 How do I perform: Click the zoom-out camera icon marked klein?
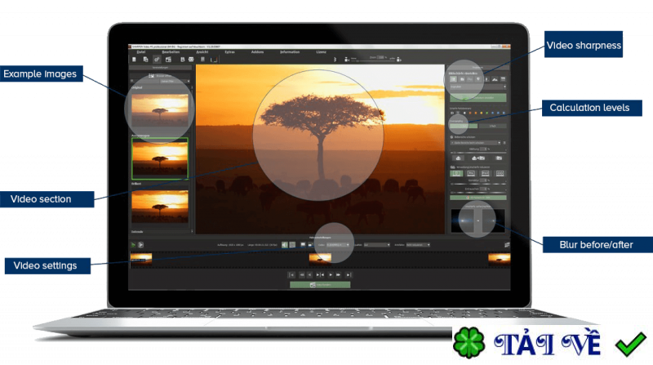point(346,60)
